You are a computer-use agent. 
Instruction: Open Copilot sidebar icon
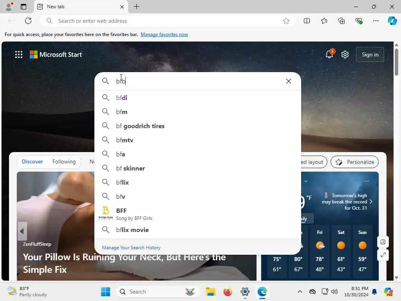tap(392, 21)
